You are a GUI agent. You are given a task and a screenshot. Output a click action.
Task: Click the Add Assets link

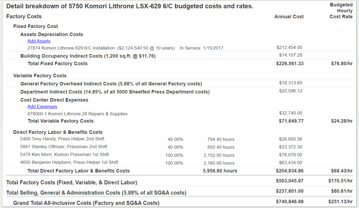[39, 41]
